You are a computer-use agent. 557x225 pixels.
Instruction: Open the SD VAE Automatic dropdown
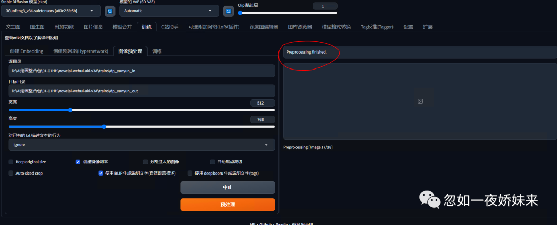(x=169, y=11)
